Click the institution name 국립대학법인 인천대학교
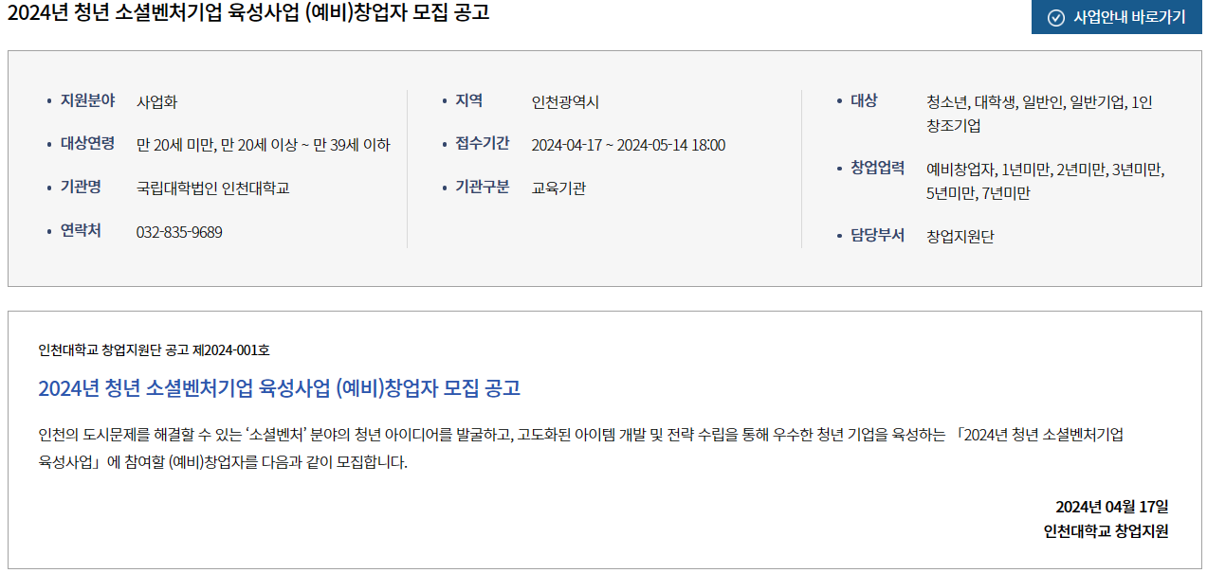The height and width of the screenshot is (573, 1207). [x=213, y=188]
